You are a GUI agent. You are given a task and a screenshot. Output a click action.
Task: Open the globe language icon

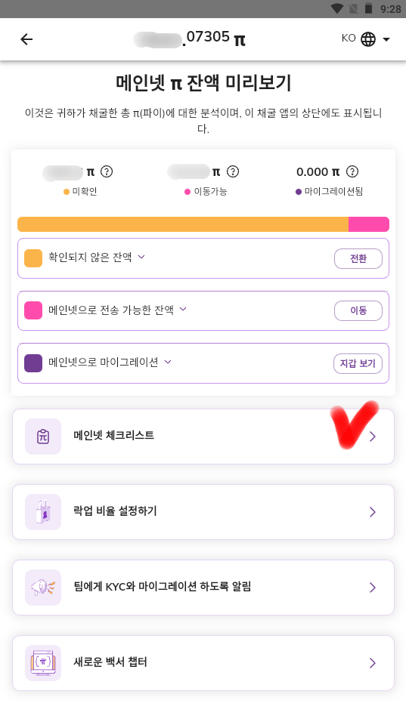click(368, 39)
